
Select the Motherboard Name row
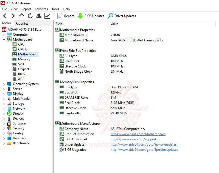pos(111,40)
